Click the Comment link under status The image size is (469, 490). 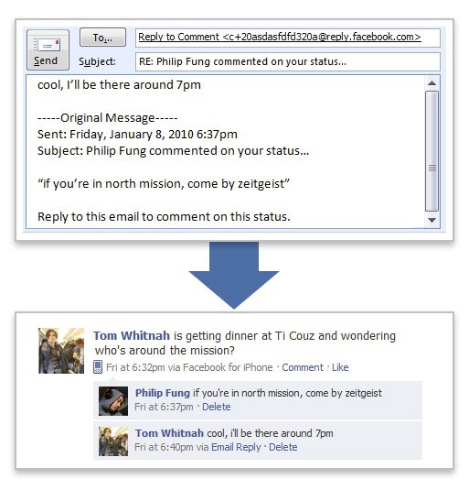click(x=303, y=367)
